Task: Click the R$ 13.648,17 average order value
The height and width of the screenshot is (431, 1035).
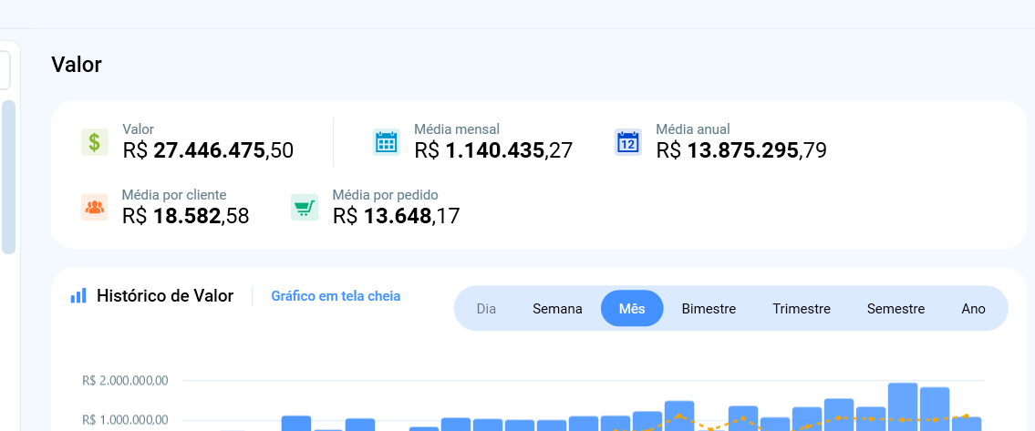Action: (x=396, y=216)
